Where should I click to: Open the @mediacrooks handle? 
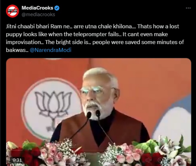pyautogui.click(x=38, y=14)
